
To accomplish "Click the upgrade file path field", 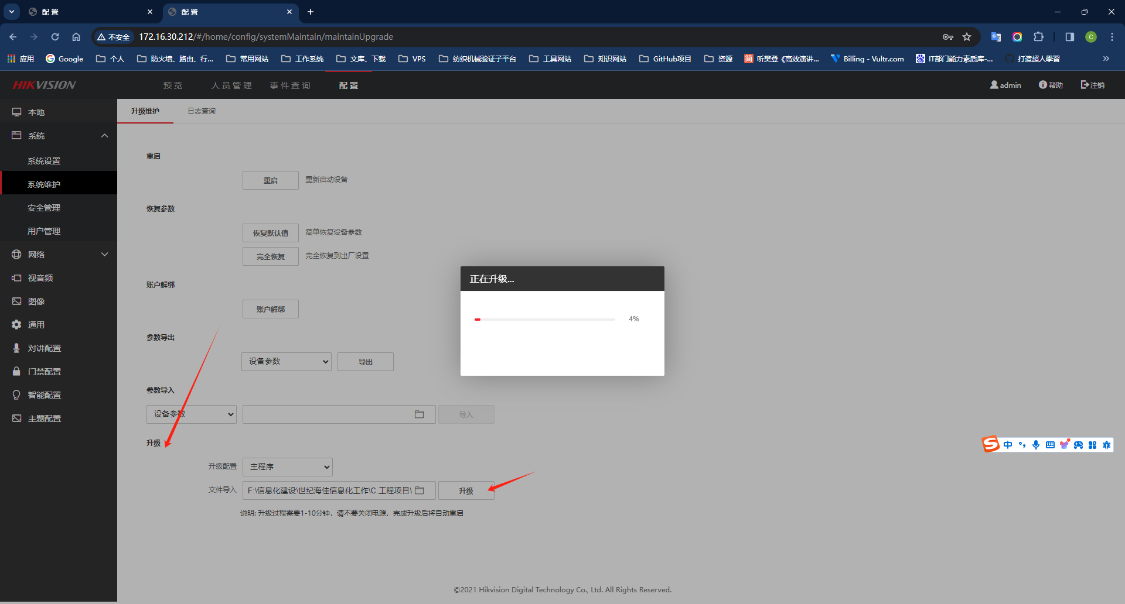I will point(339,490).
